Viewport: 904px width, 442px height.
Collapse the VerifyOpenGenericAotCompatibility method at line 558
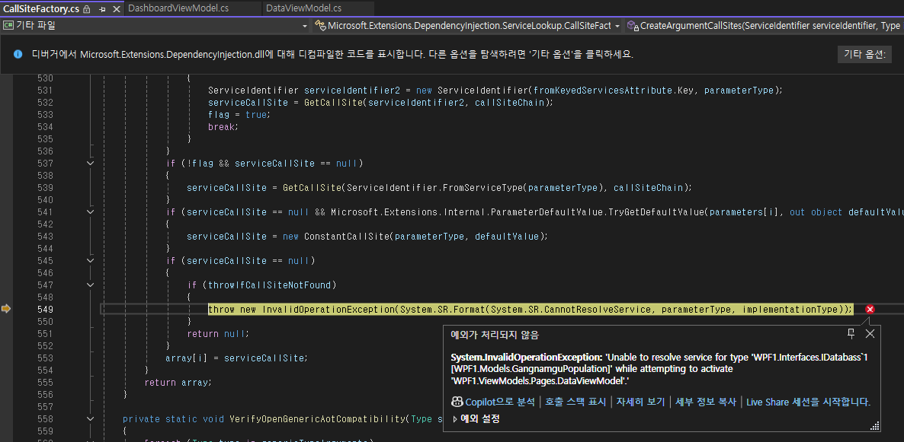pyautogui.click(x=90, y=419)
